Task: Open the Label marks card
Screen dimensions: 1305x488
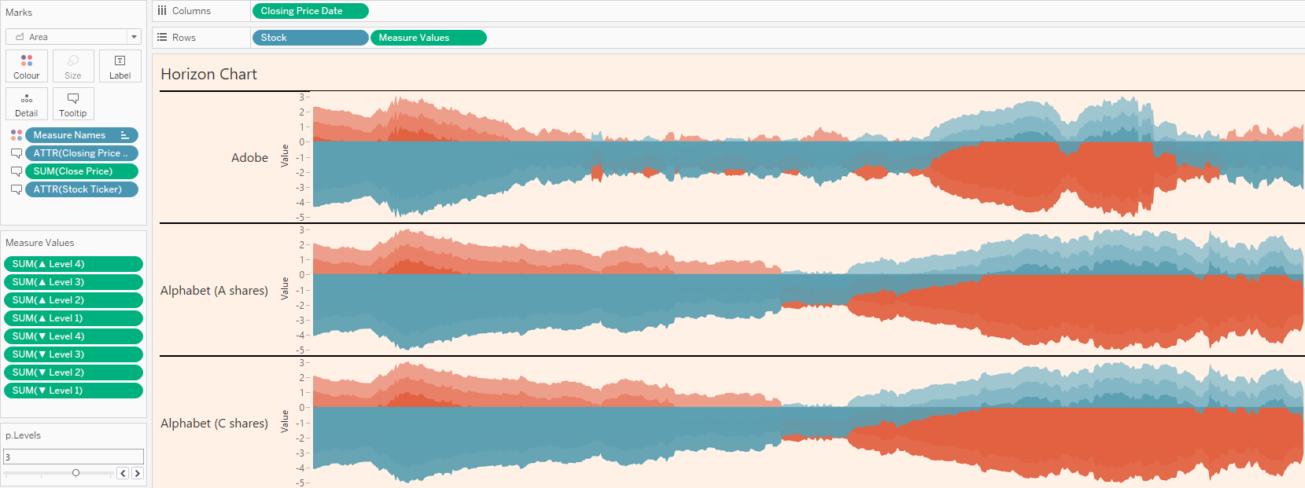Action: (120, 66)
